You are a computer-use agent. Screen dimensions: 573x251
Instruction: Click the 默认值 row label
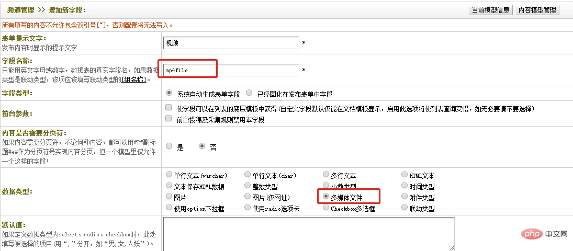[x=14, y=224]
